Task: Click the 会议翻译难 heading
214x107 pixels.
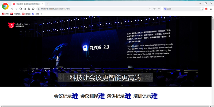Action: pos(93,96)
